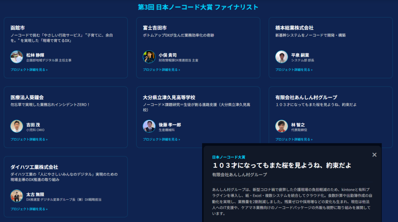This screenshot has height=222, width=398.
Task: Click the 企画部地域デジタル課 主任主事 job title
Action: tap(49, 60)
